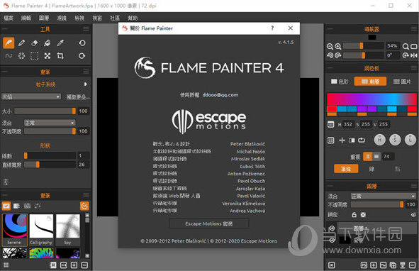Click the delete layer X icon
Viewport: 419px width, 271px height.
(331, 265)
